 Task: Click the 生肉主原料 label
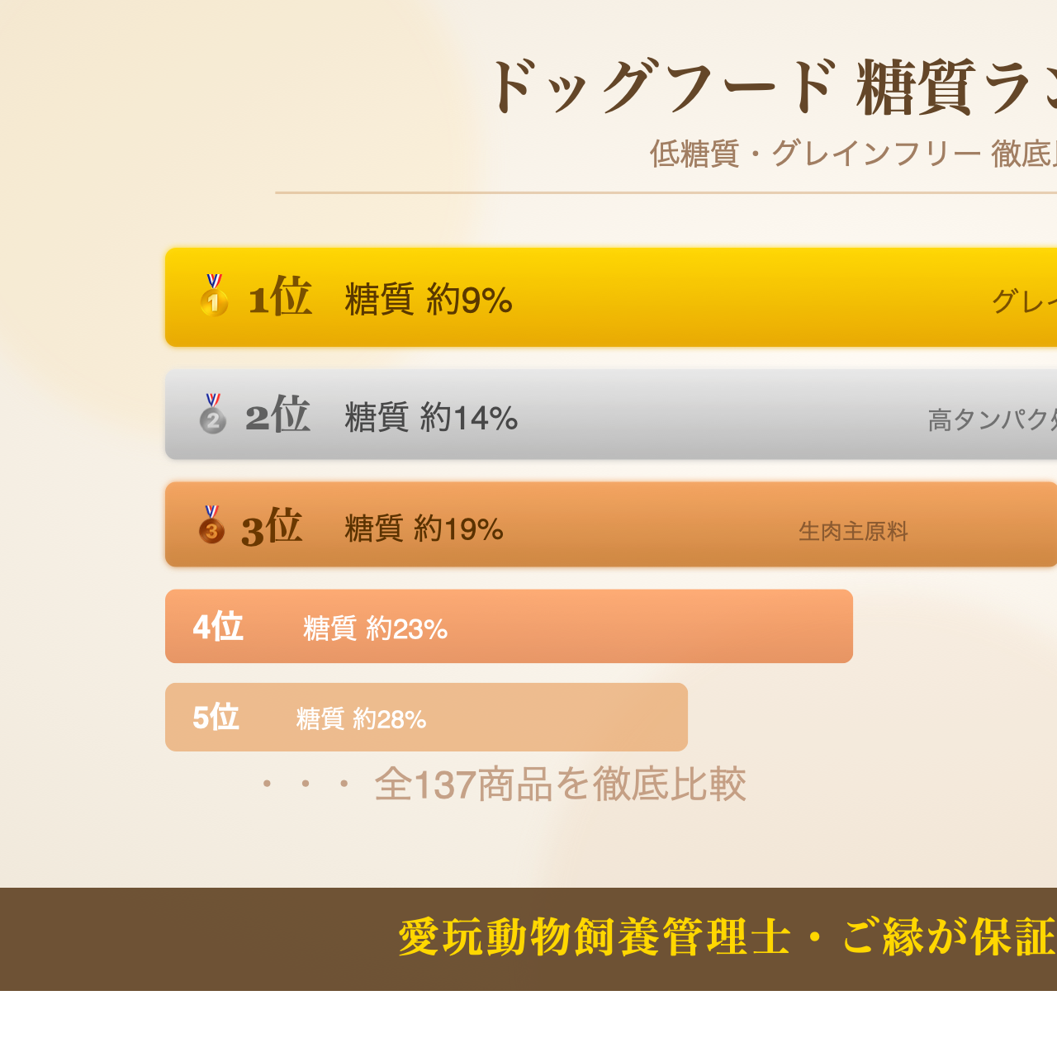[853, 532]
